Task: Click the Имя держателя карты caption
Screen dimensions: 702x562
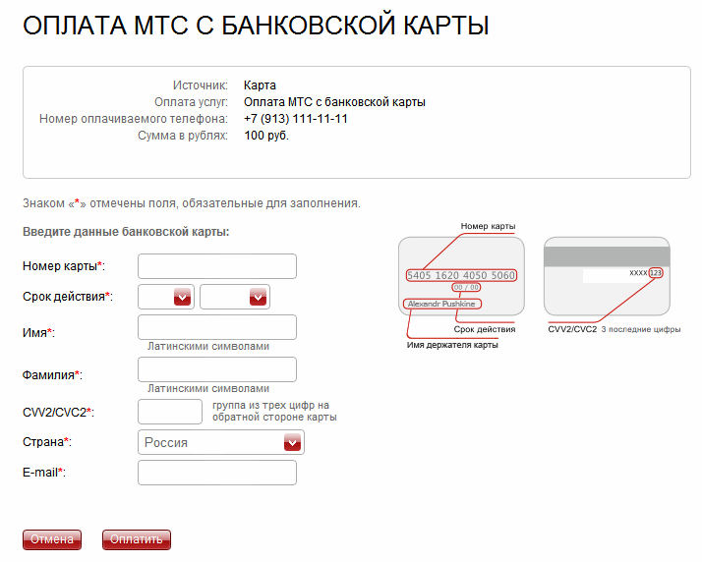Action: (x=452, y=345)
